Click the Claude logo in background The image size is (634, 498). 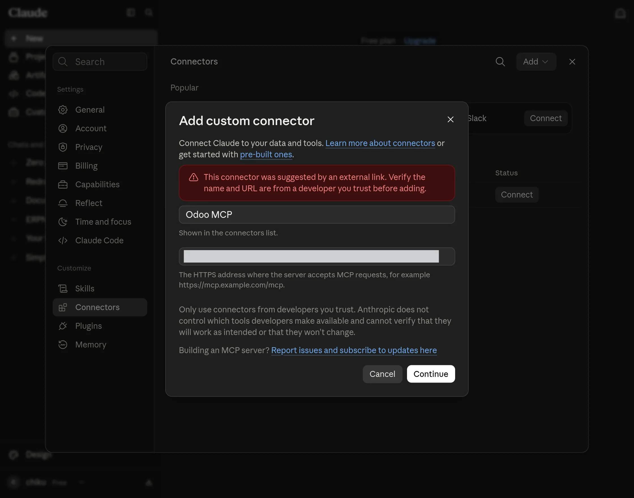(28, 12)
